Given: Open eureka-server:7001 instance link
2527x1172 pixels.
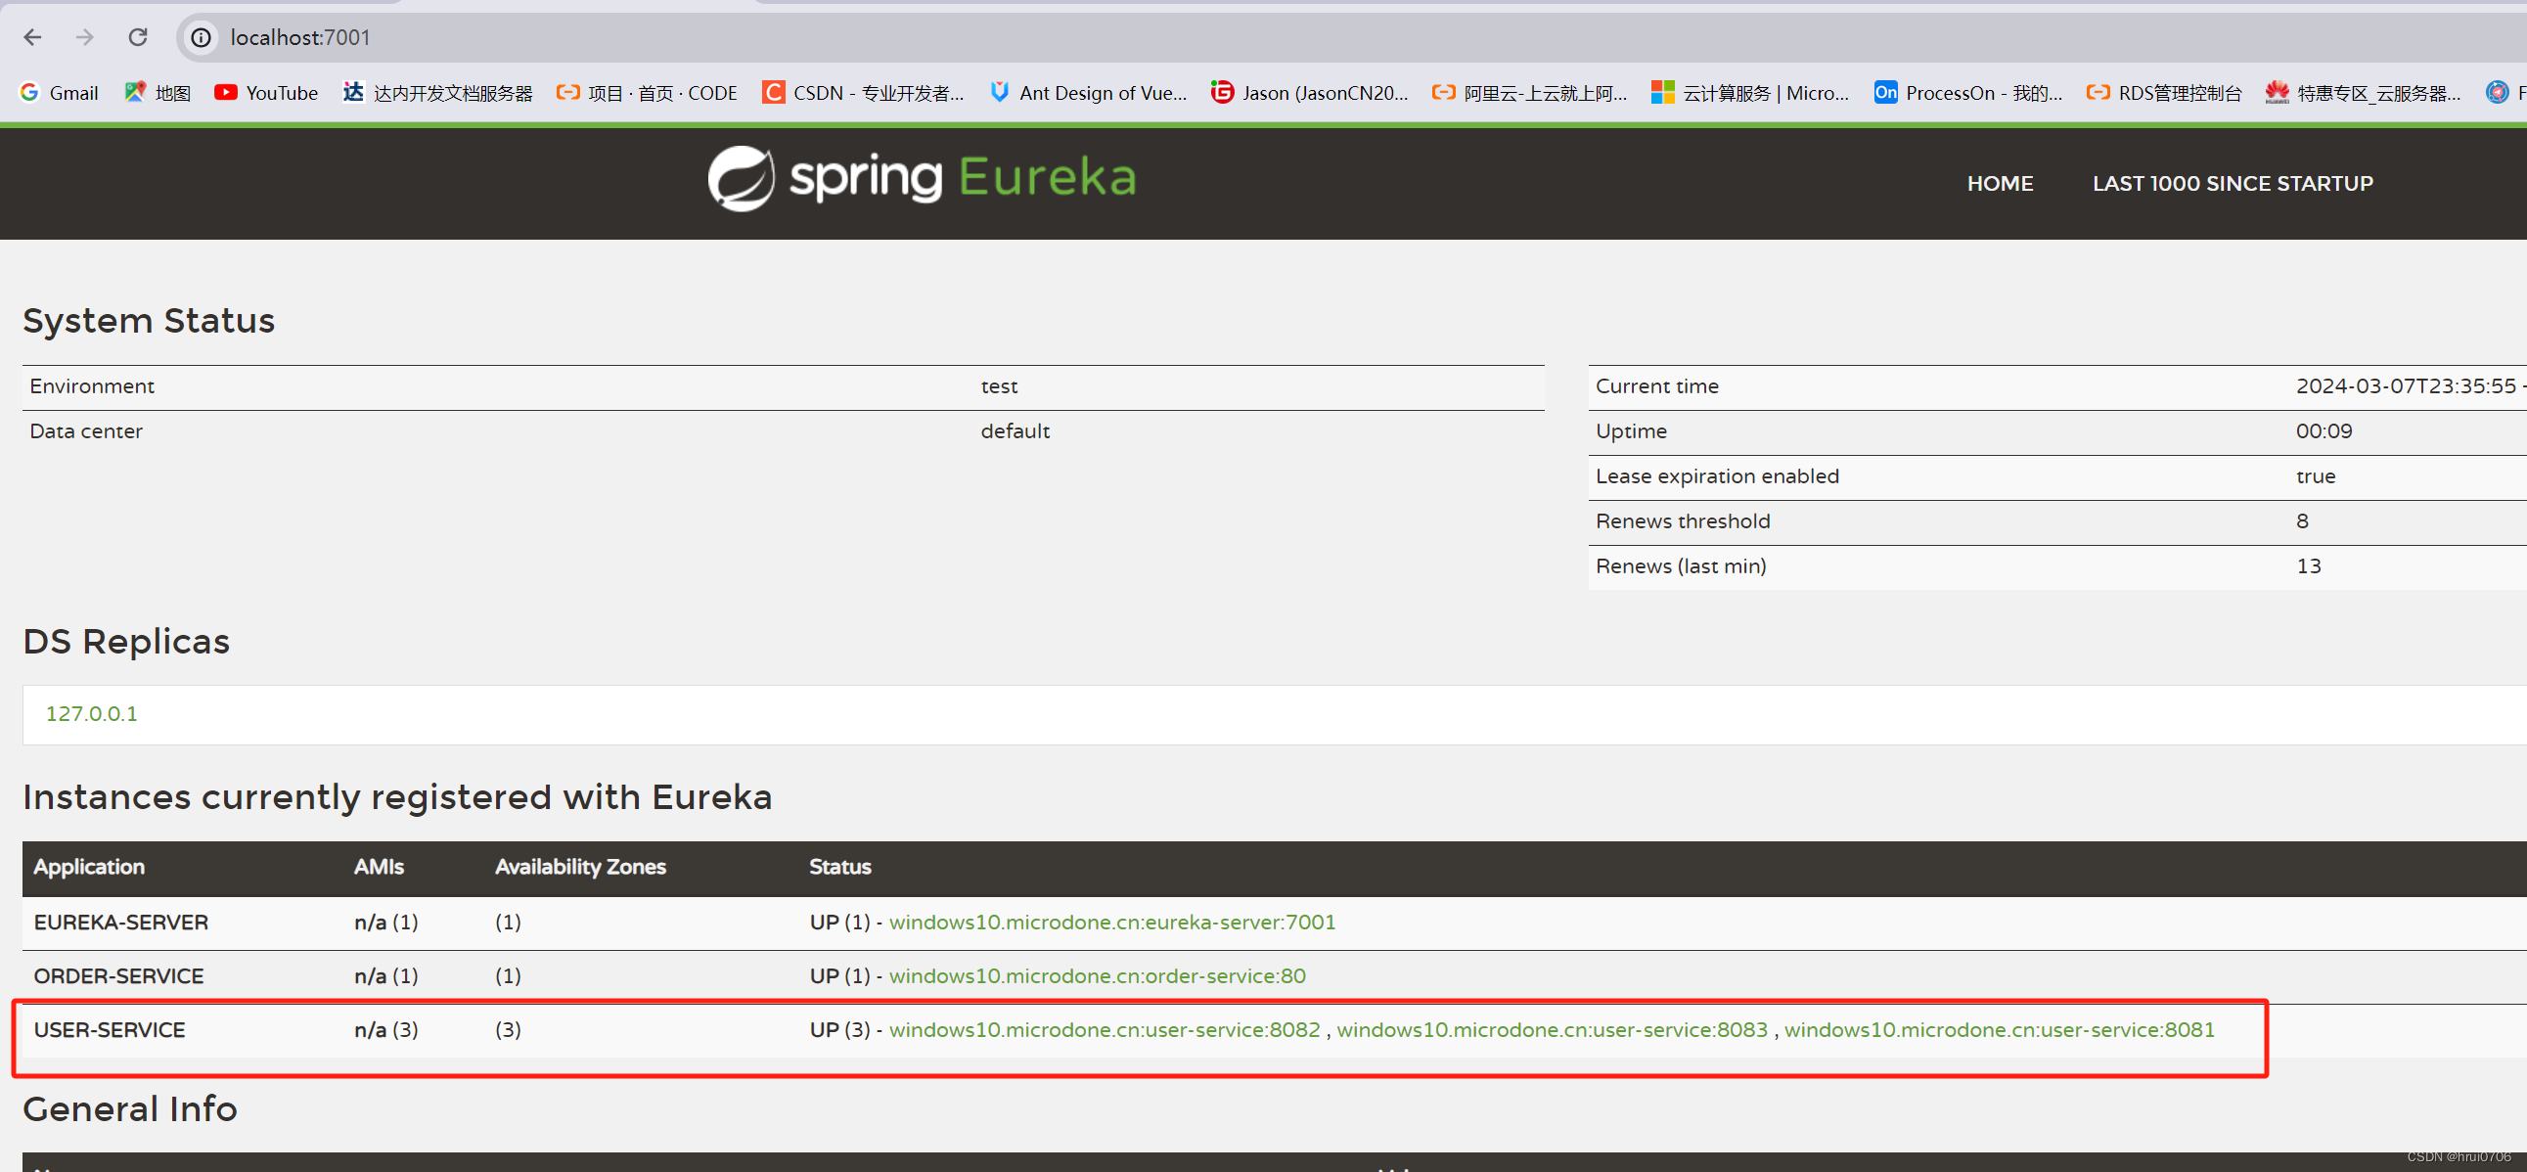Looking at the screenshot, I should [x=1111, y=922].
